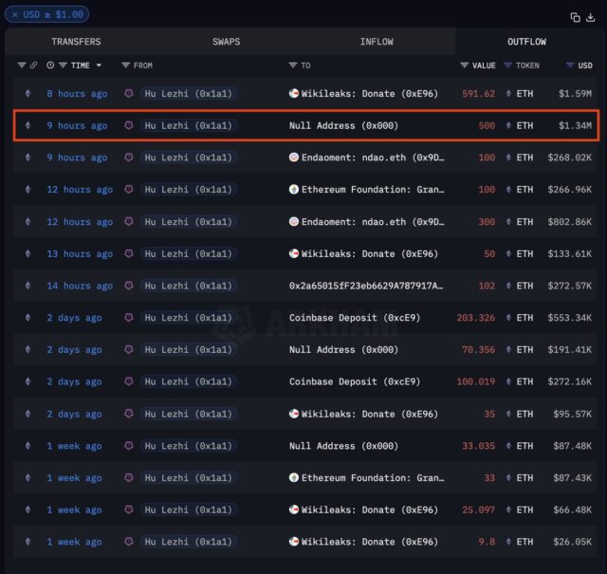Open Endaoment ndao.eth recipient of 300 ETH
607x574 pixels.
pyautogui.click(x=373, y=222)
